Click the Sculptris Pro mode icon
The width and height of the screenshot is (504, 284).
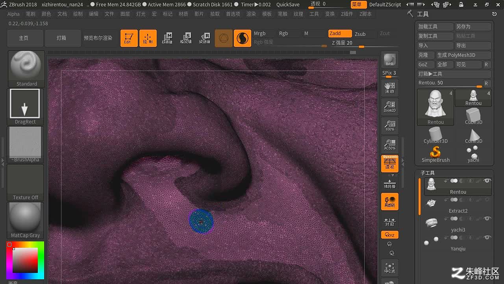pos(243,38)
